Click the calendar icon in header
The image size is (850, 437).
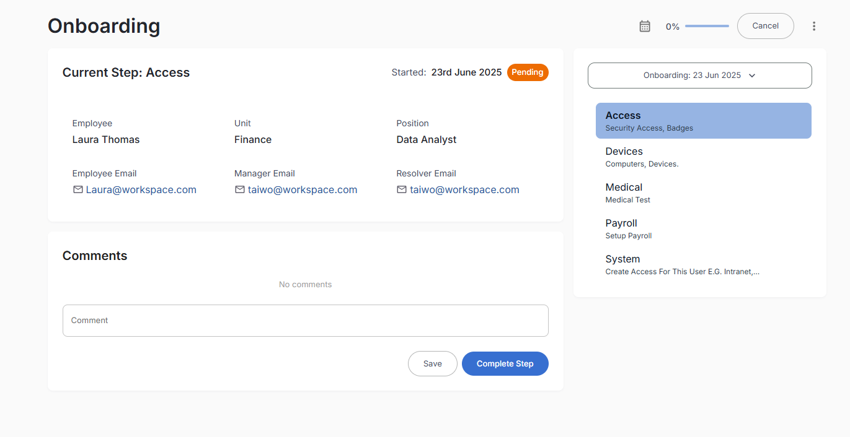tap(645, 26)
